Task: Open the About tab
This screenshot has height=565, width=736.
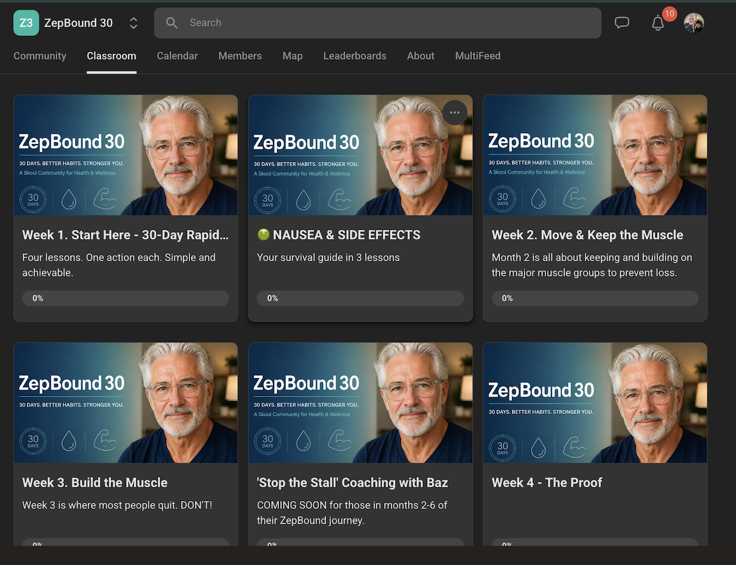Action: coord(421,56)
